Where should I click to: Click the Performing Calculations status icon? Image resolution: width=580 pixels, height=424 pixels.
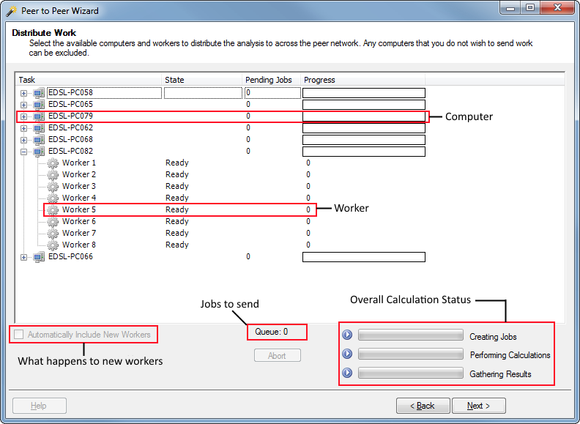click(x=347, y=354)
